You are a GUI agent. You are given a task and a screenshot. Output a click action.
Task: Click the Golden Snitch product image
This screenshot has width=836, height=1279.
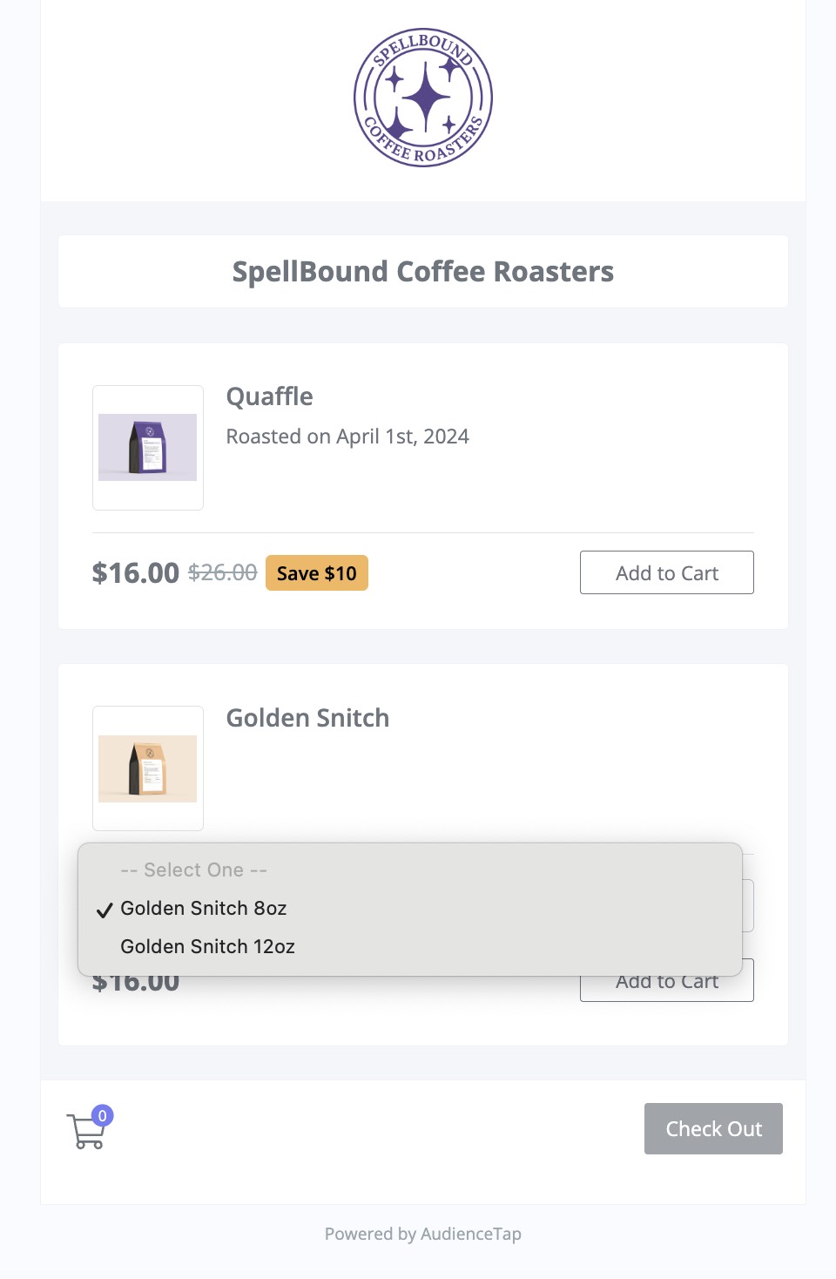click(147, 768)
